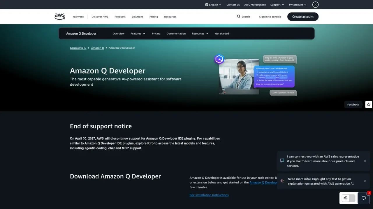Expand Features dropdown in Amazon Q Developer bar

tap(138, 33)
